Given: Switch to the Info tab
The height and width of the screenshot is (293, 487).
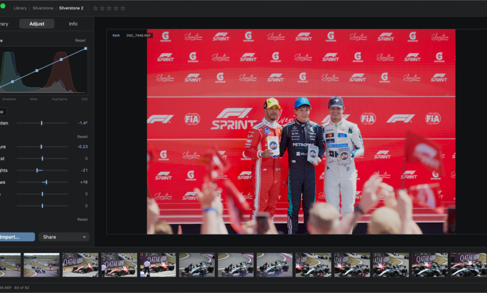Looking at the screenshot, I should click(x=73, y=24).
